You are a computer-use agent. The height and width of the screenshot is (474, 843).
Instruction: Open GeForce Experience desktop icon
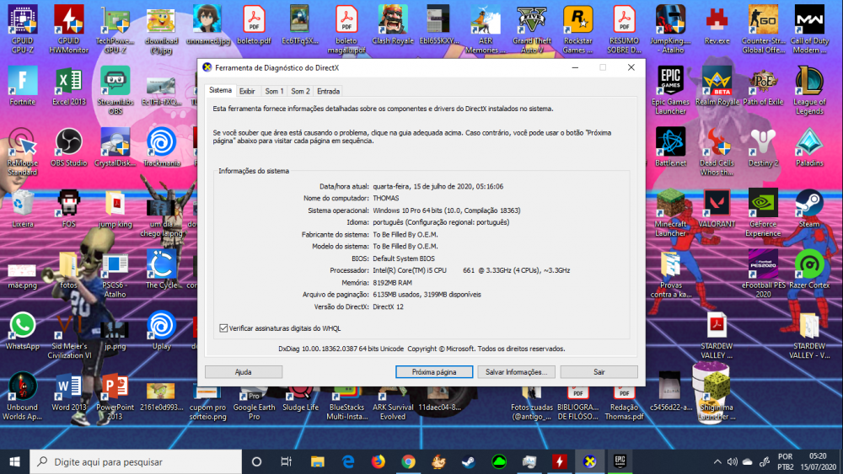[763, 212]
